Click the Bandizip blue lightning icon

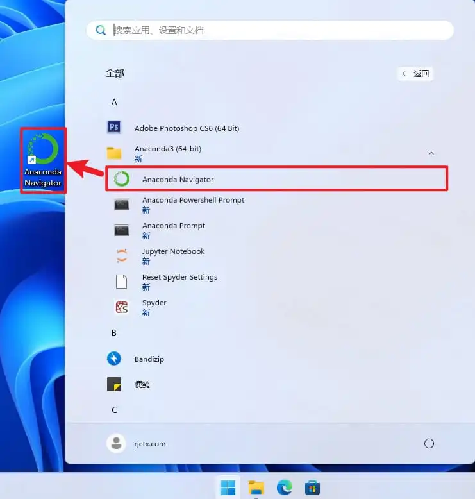tap(114, 359)
